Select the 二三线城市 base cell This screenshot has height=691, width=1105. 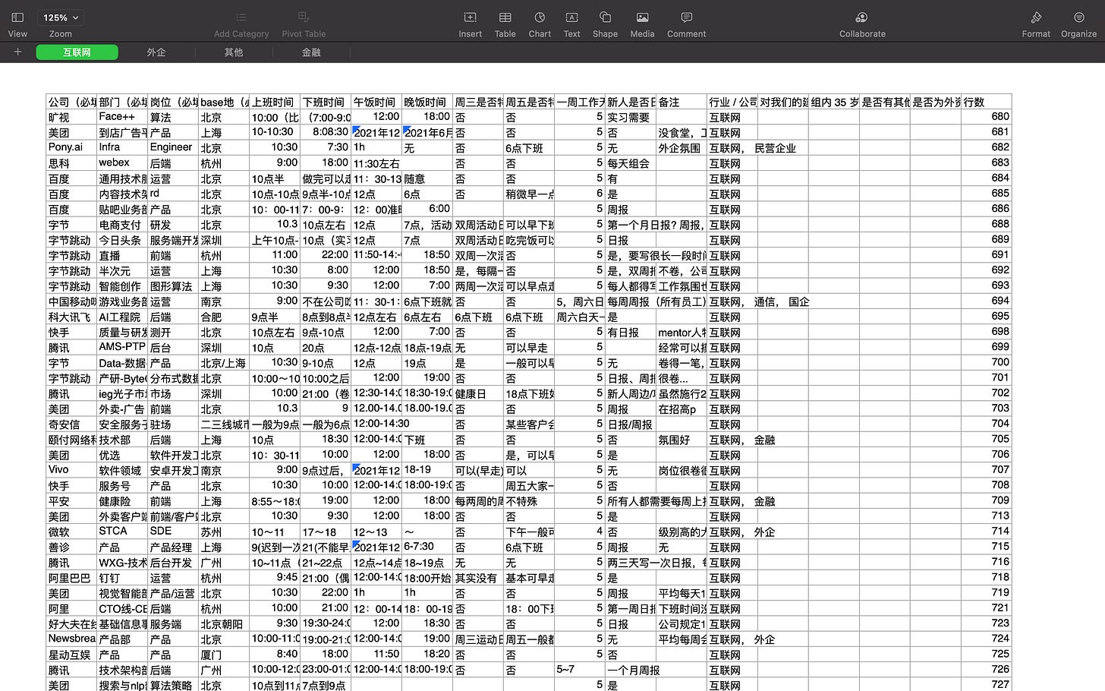(224, 424)
